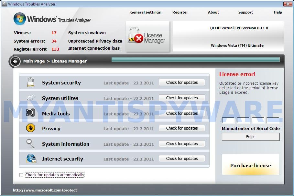Click the License error! heading

click(237, 74)
